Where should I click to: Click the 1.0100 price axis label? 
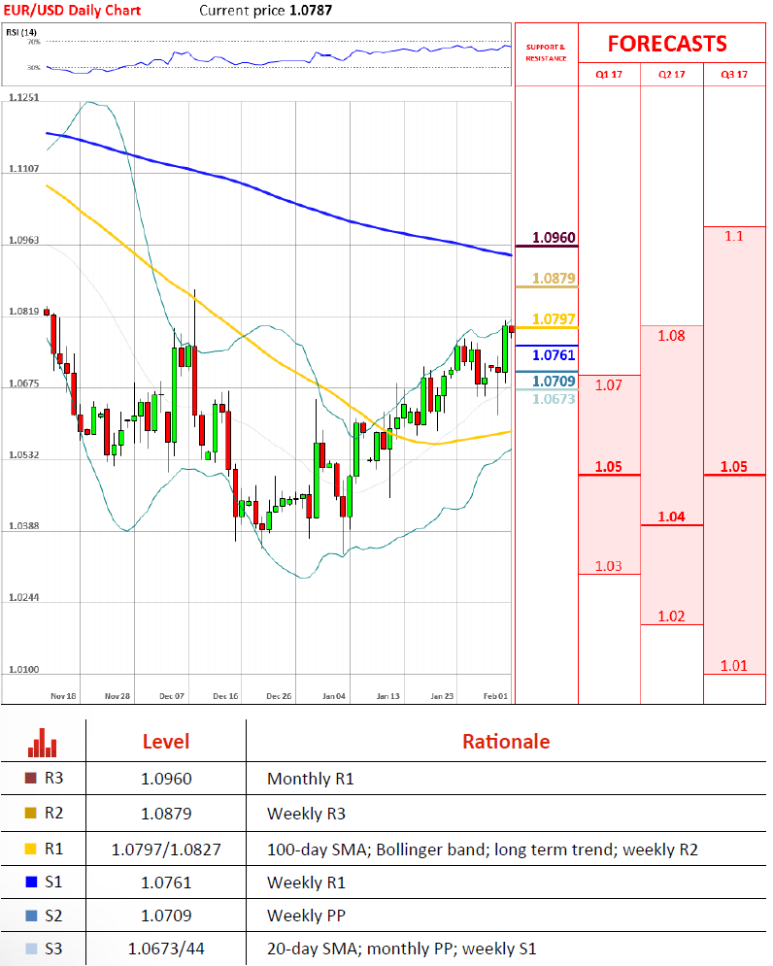(x=23, y=669)
